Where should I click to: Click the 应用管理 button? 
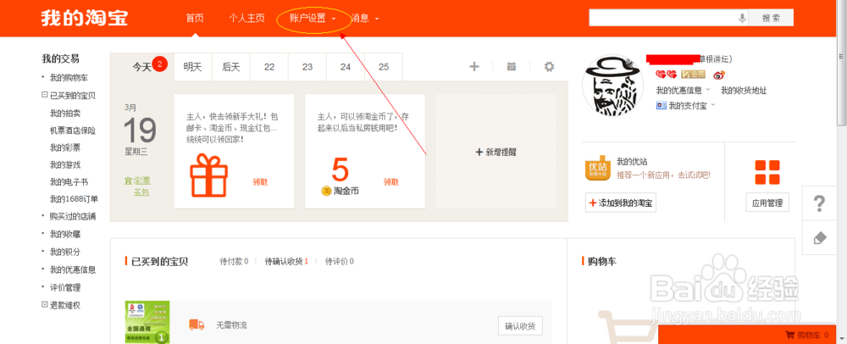(x=767, y=203)
